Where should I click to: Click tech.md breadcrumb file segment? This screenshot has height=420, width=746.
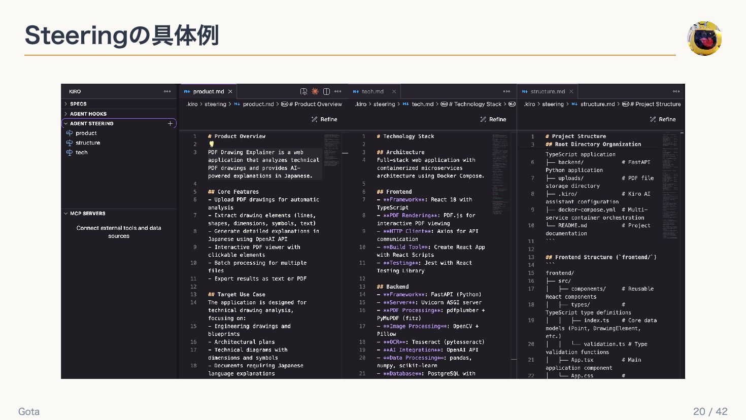click(x=422, y=104)
